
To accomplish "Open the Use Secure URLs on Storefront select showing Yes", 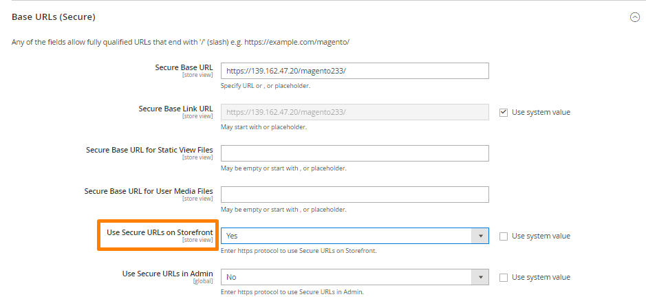I will click(x=355, y=236).
